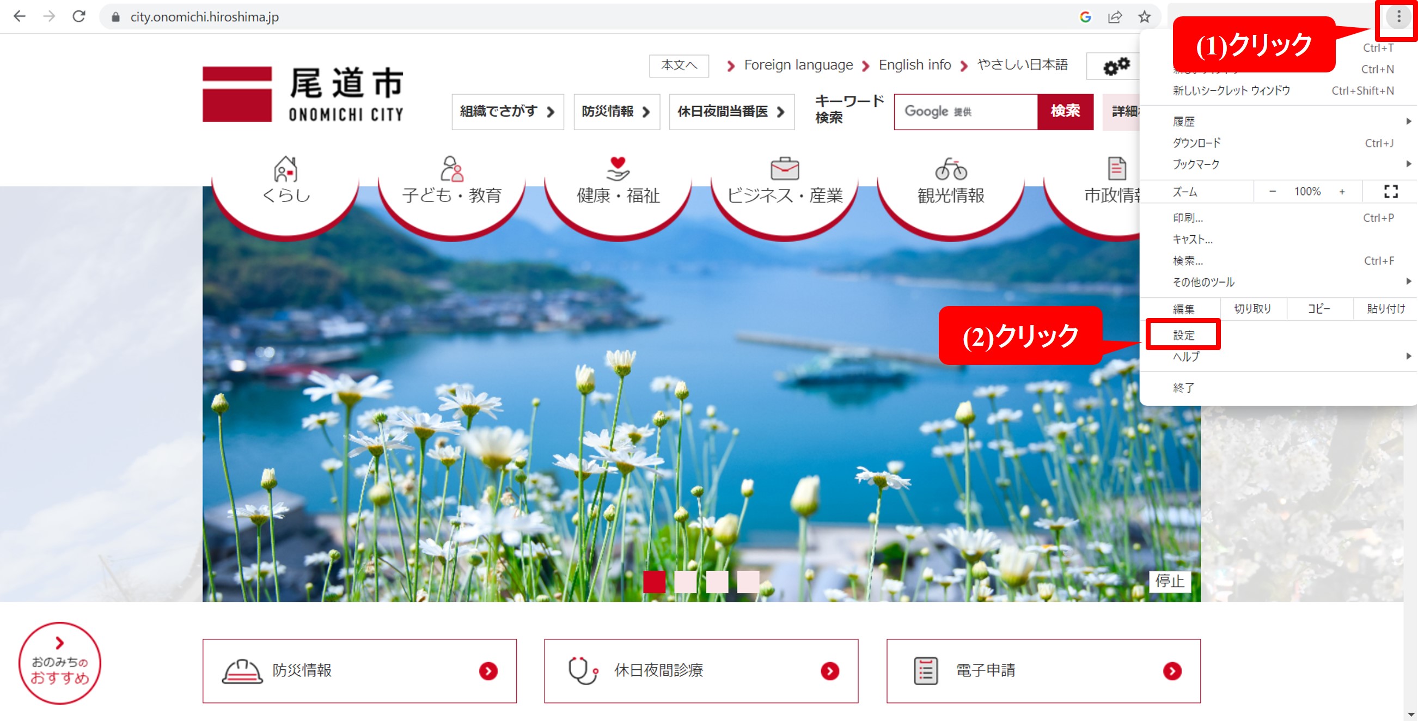Click stethoscope icon on 休日夜間診療 card
Viewport: 1418px width, 721px height.
[583, 670]
